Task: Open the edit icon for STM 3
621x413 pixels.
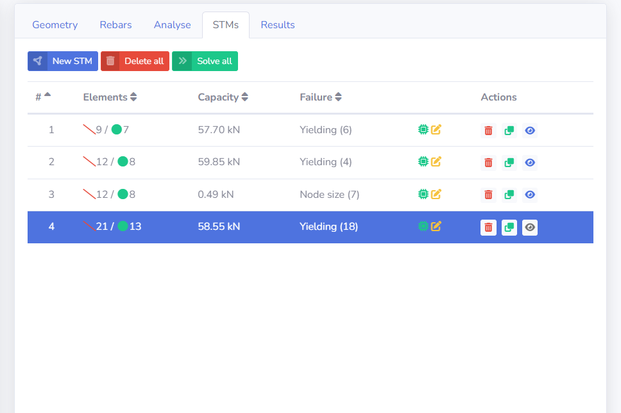Action: (x=437, y=193)
